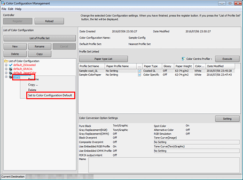Choose Set to Color Configuration Default
243x180 pixels.
pyautogui.click(x=50, y=95)
